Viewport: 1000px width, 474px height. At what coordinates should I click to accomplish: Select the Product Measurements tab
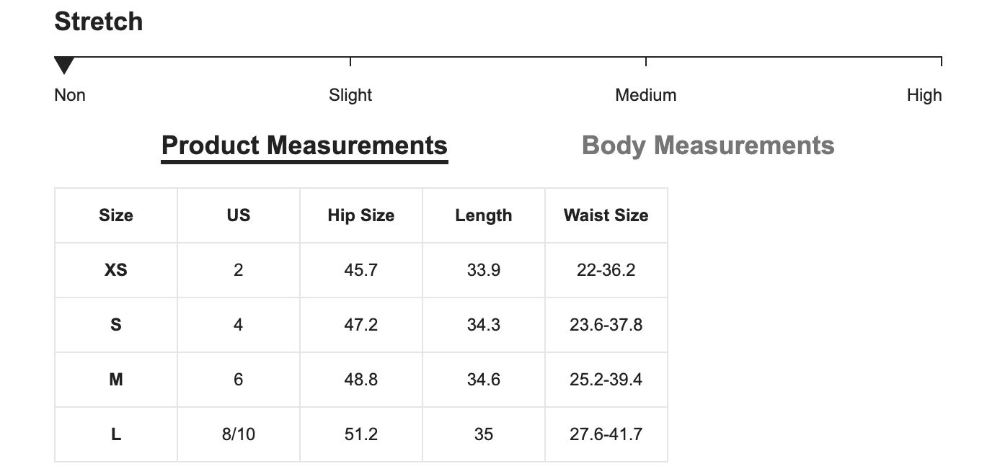304,146
